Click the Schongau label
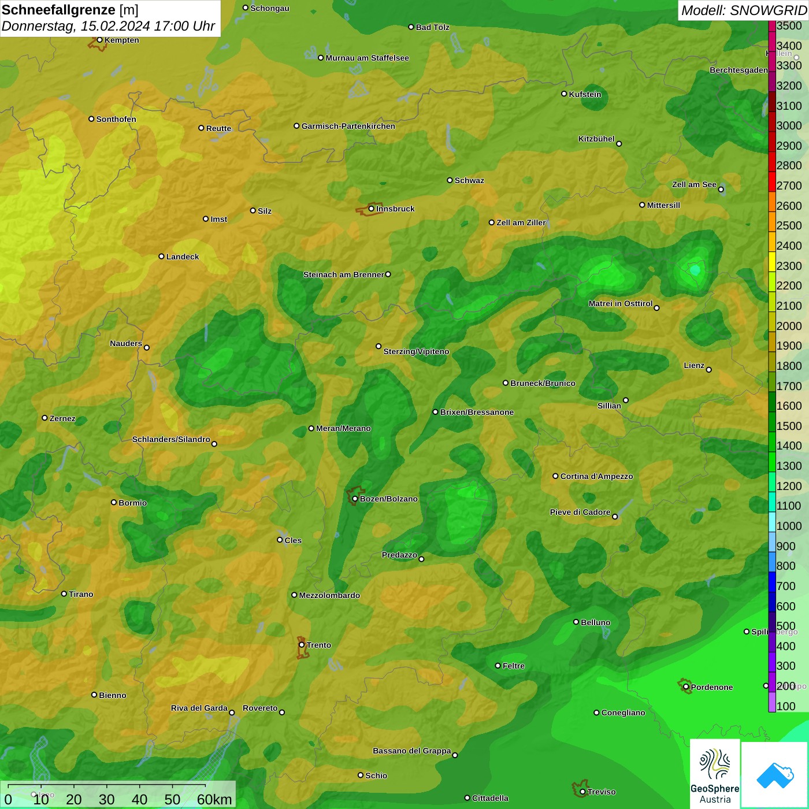The height and width of the screenshot is (809, 809). tap(269, 8)
